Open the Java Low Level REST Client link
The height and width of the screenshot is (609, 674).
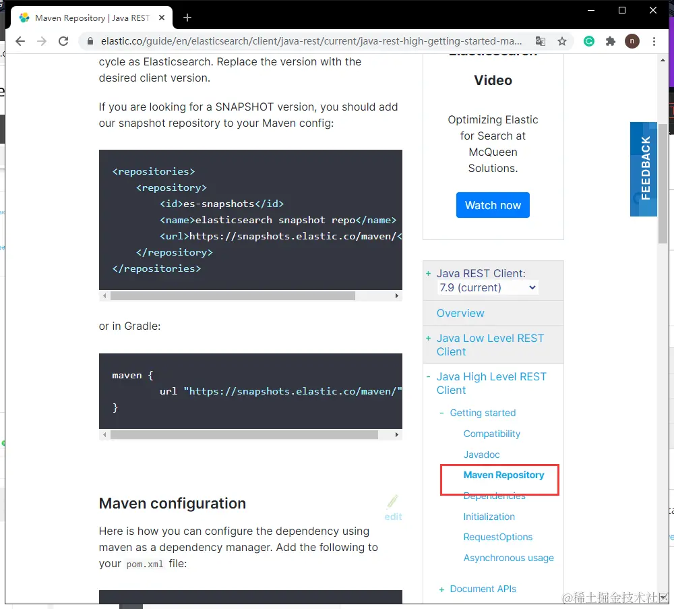490,345
